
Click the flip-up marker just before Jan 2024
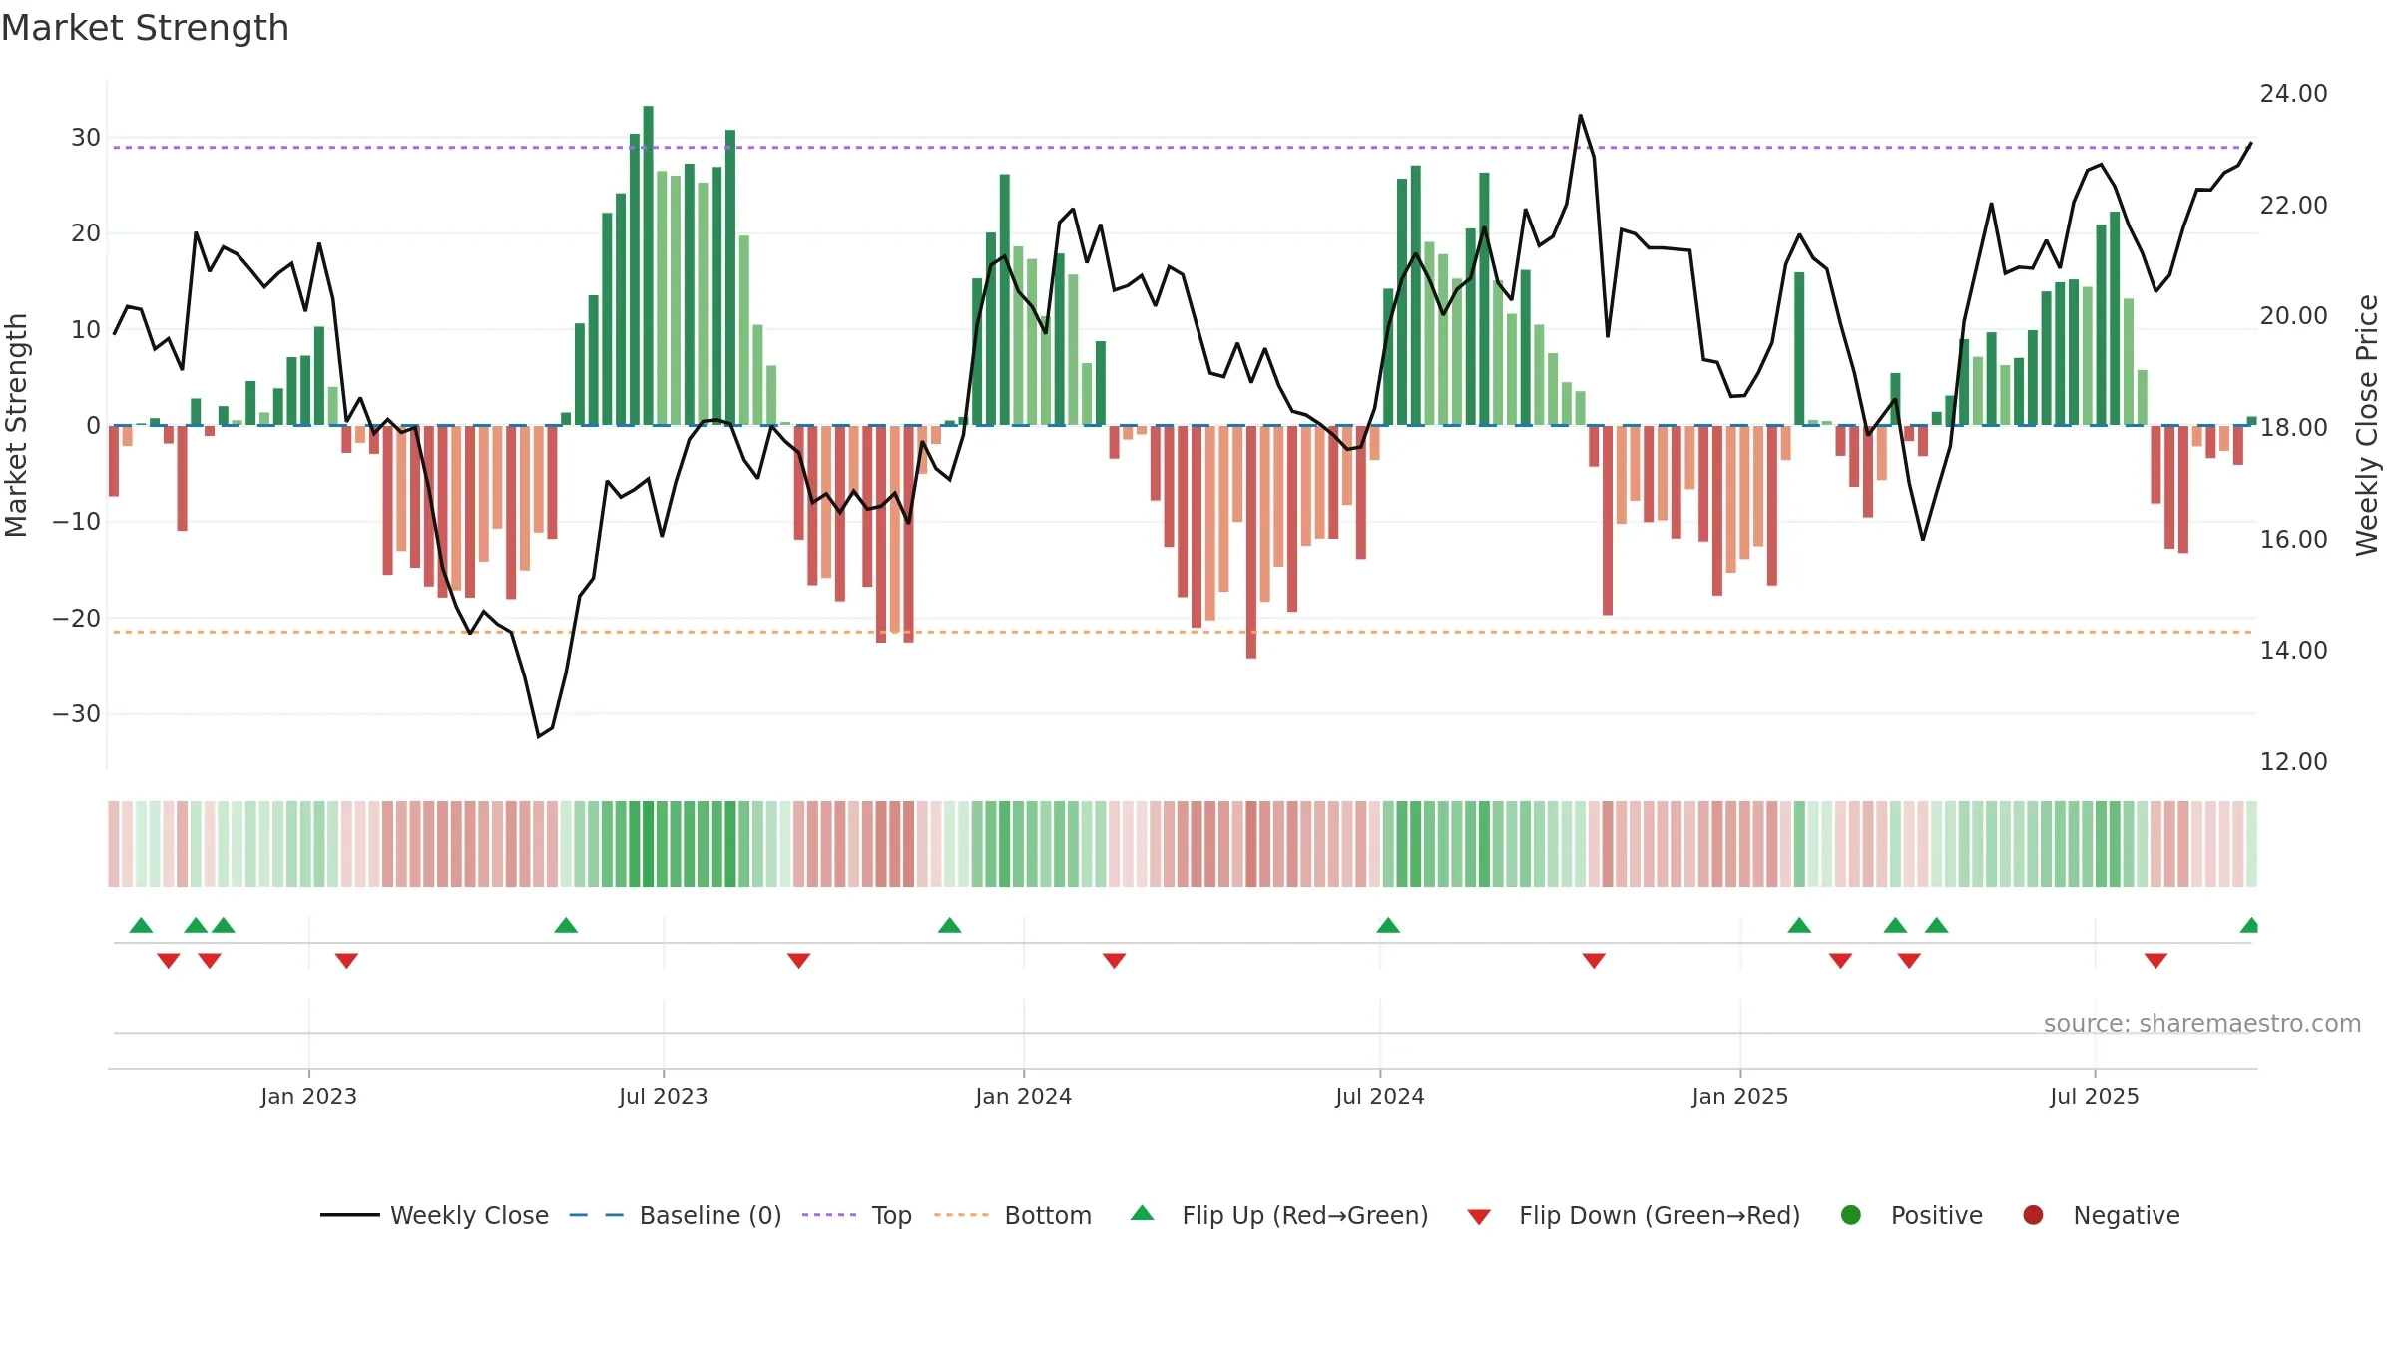[x=950, y=925]
